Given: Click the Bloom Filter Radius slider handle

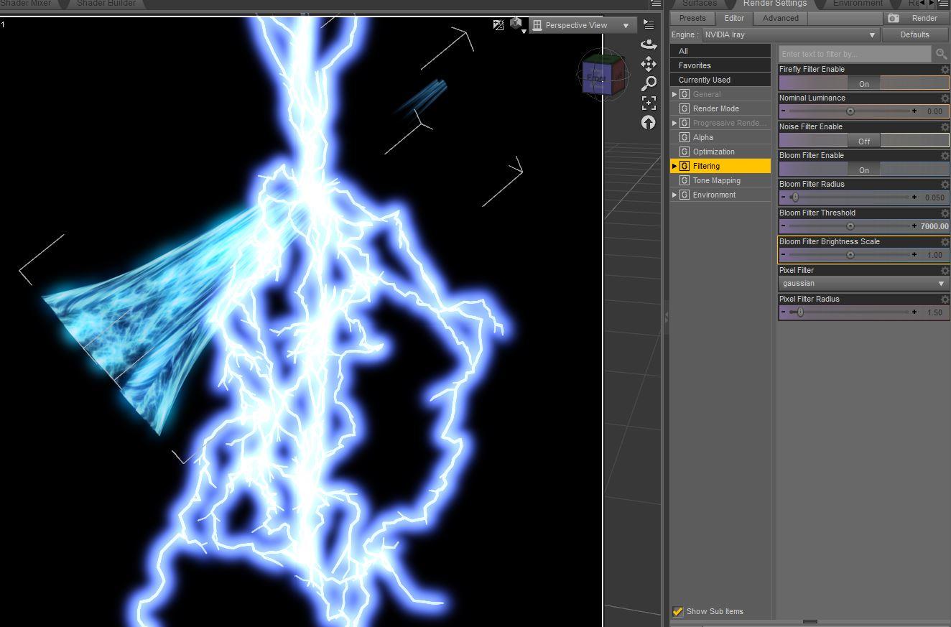Looking at the screenshot, I should click(x=795, y=198).
